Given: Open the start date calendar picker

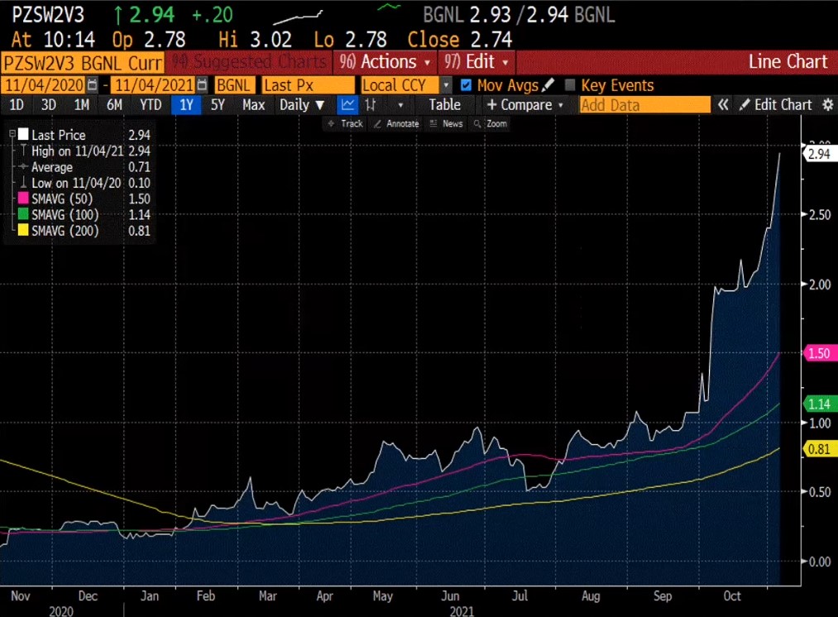Looking at the screenshot, I should pyautogui.click(x=92, y=85).
